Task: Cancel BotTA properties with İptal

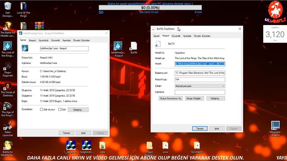Action: click(217, 128)
